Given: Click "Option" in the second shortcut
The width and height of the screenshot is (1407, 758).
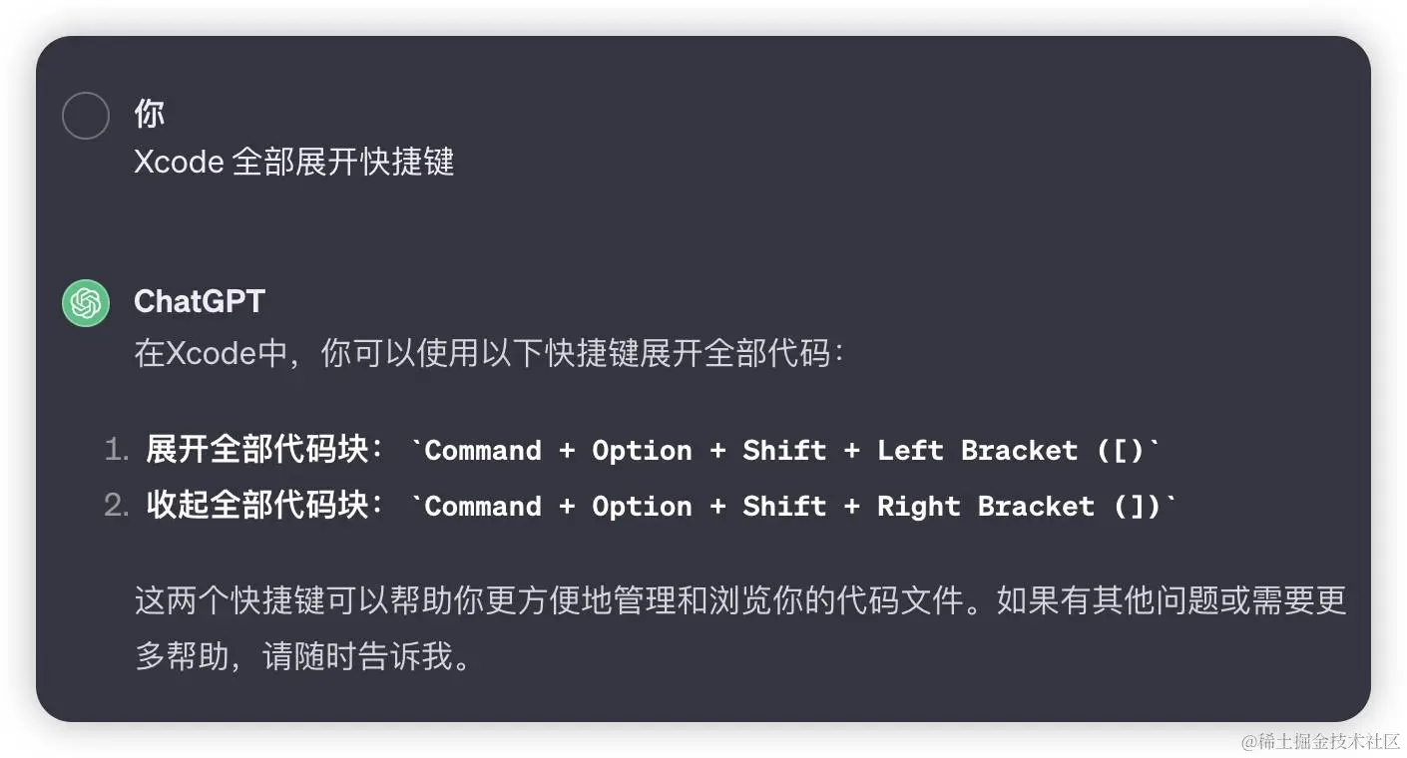Looking at the screenshot, I should [x=642, y=507].
